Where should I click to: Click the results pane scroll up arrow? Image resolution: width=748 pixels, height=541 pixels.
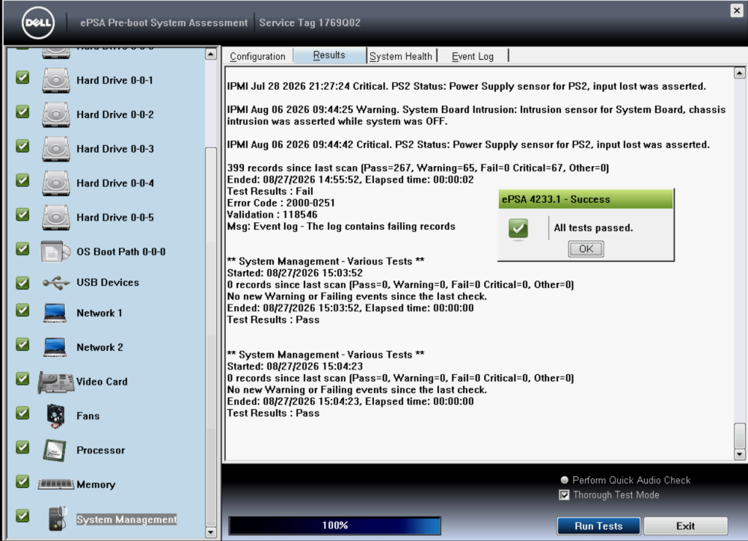(740, 73)
